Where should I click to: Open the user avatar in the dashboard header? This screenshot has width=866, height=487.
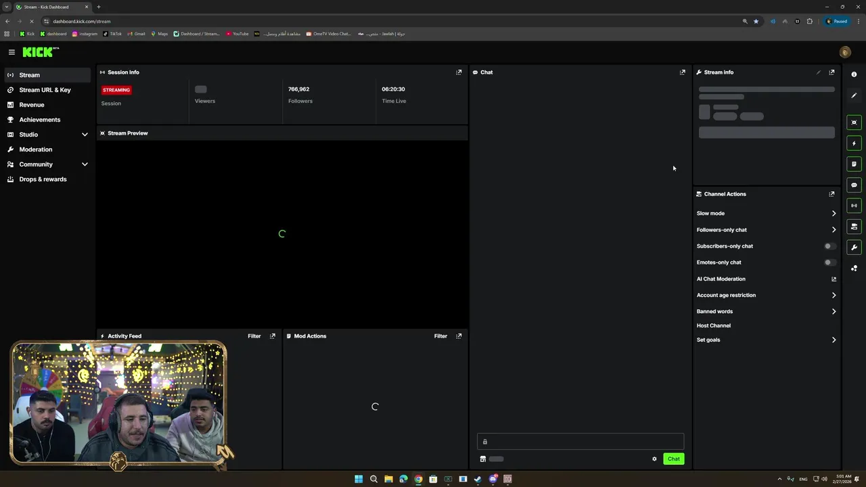coord(844,52)
